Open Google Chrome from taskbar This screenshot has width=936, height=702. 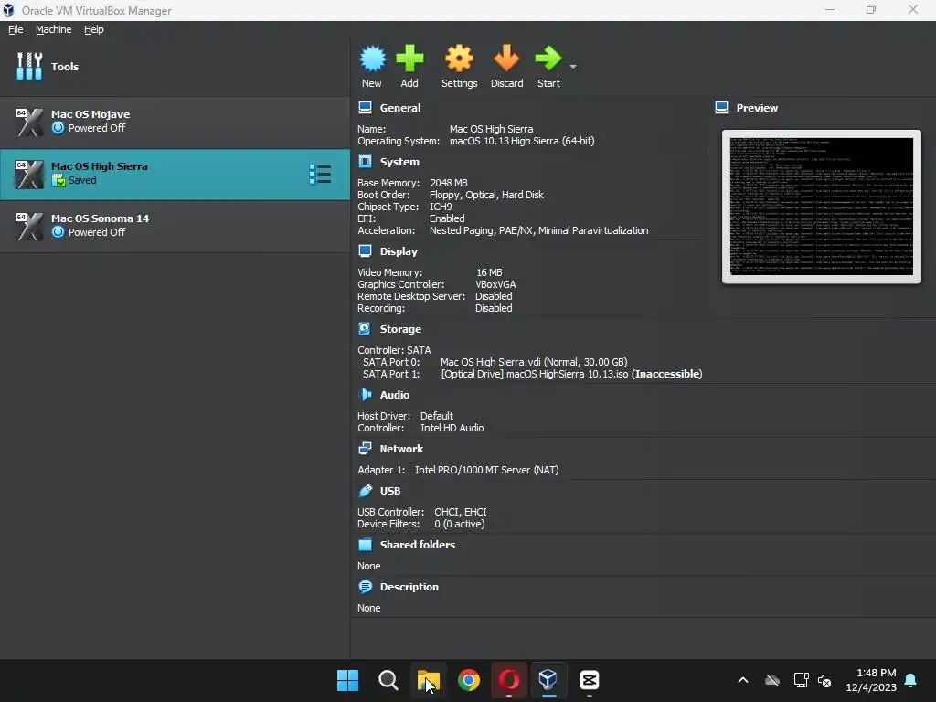point(469,680)
